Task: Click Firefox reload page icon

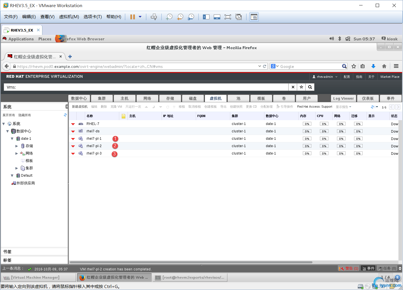Action: (x=265, y=66)
